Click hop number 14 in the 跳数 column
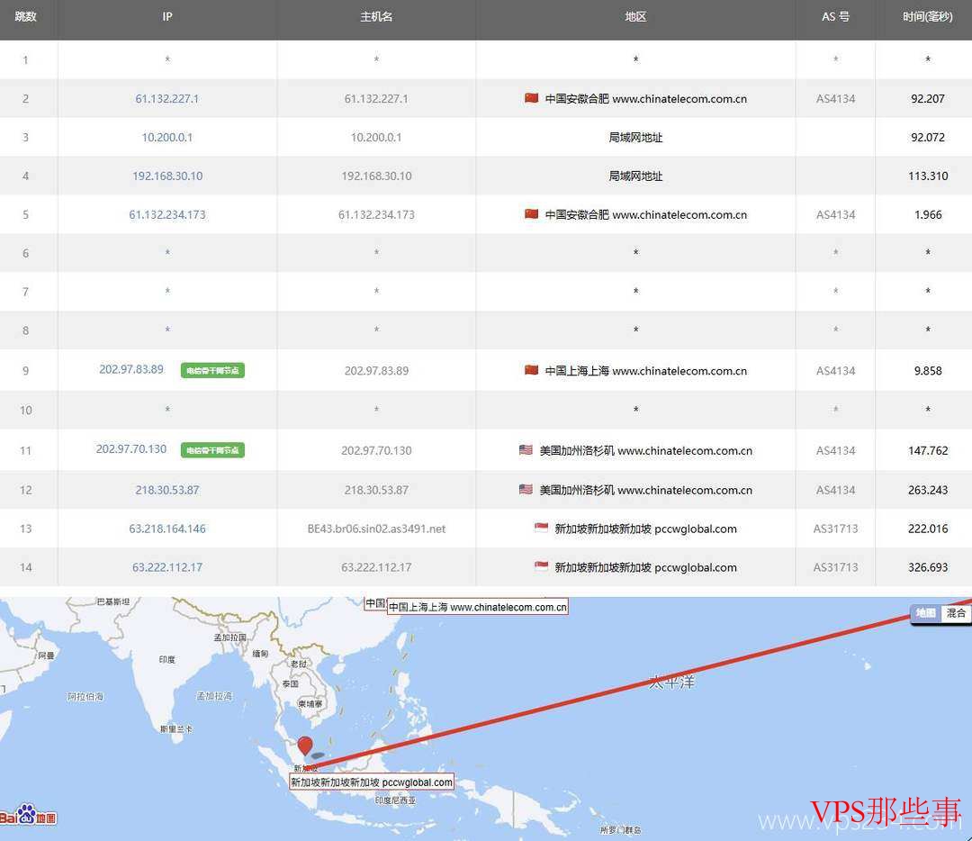972x841 pixels. (25, 567)
